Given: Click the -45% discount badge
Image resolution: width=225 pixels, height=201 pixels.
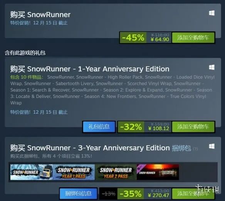Looking at the screenshot, I should point(133,38).
